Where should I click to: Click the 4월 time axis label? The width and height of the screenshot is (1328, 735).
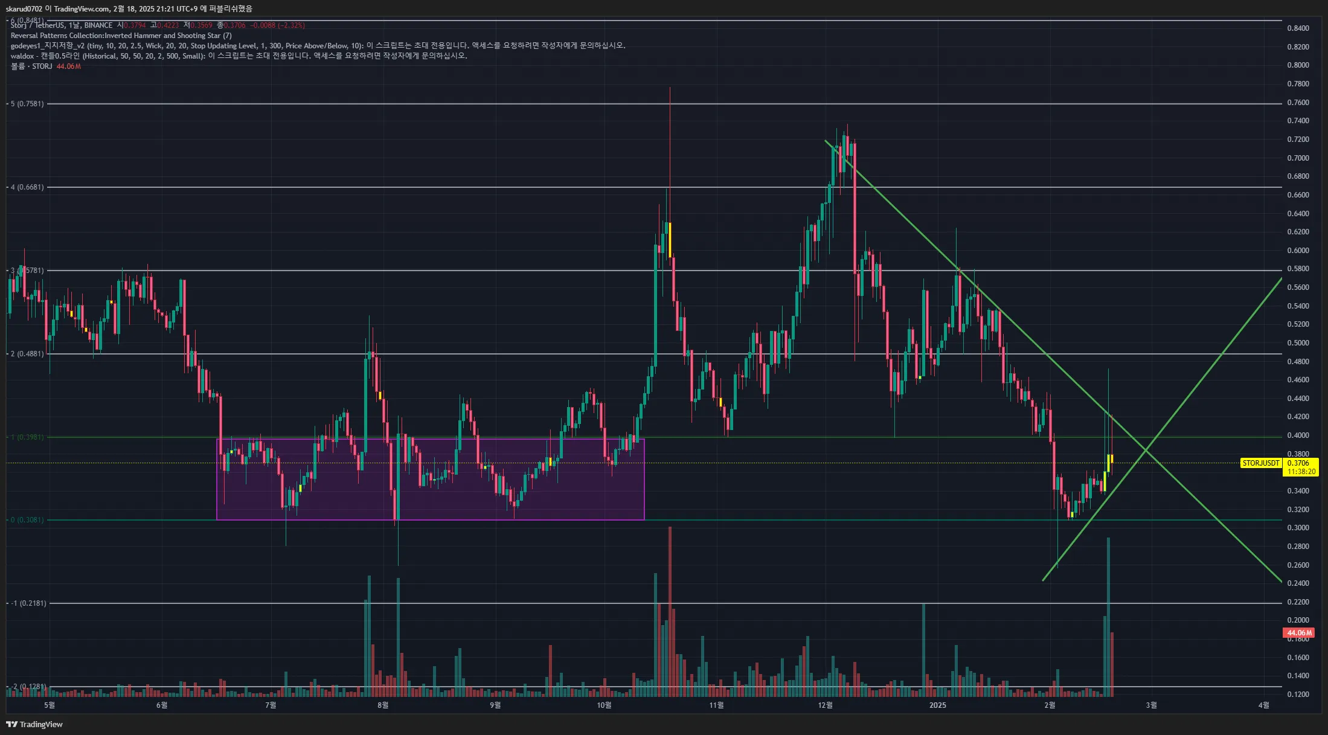[1264, 705]
